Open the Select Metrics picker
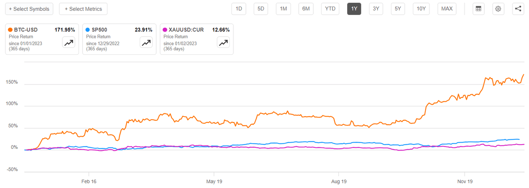The image size is (529, 188). (x=83, y=9)
